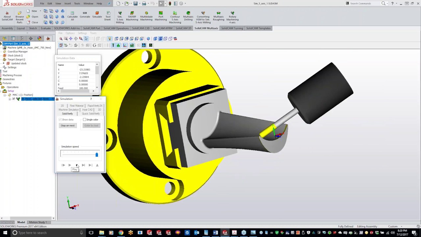
Task: Click in the Search Commands field
Action: (x=364, y=3)
